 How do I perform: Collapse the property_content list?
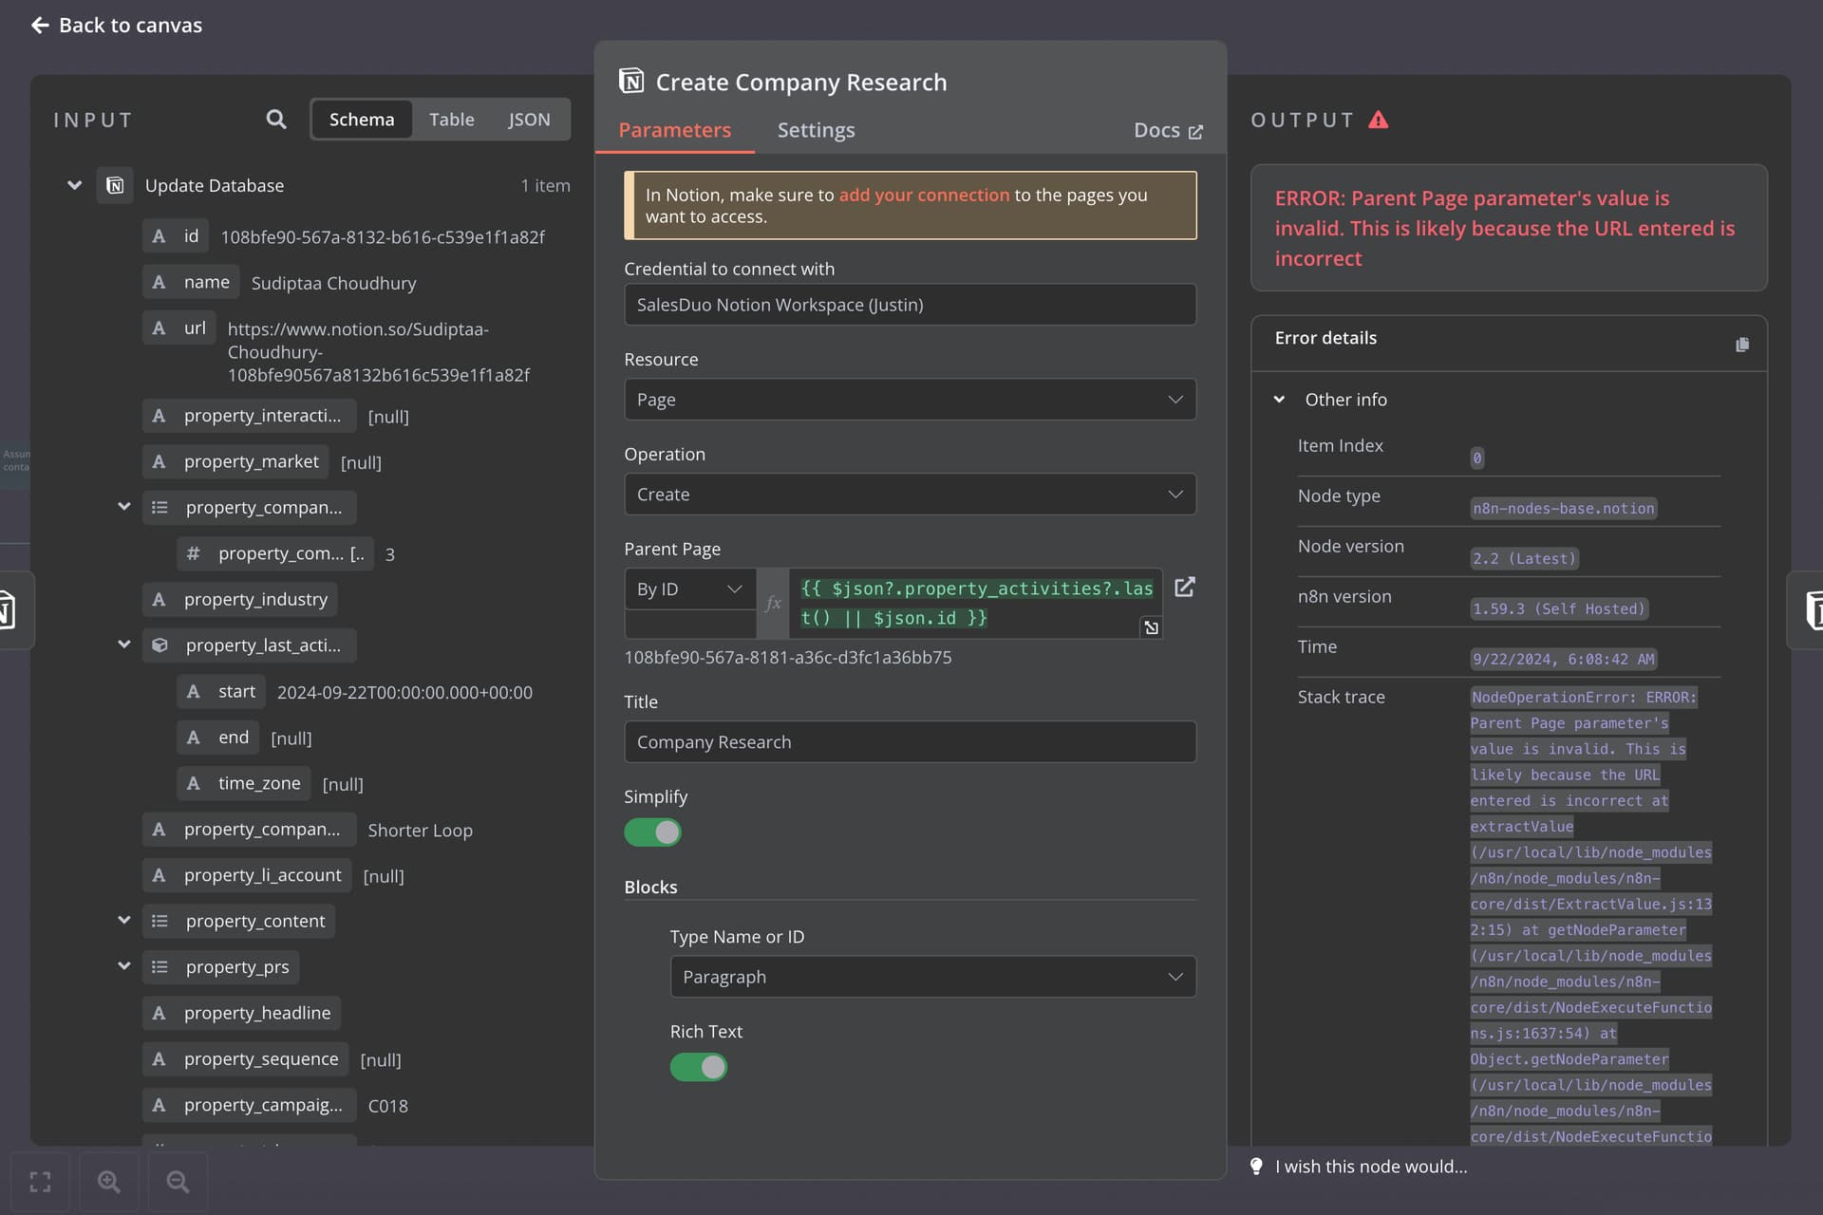tap(123, 920)
